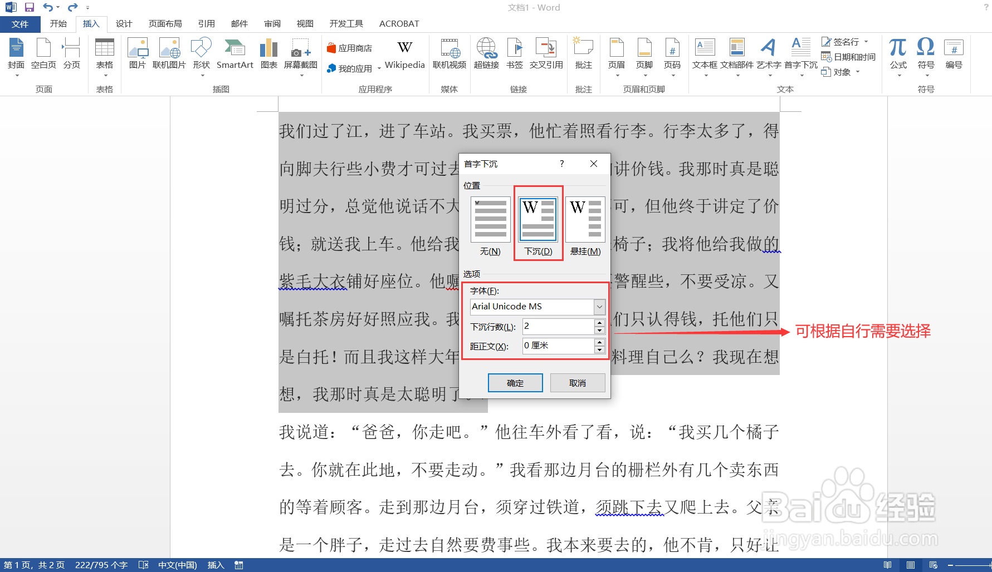992x572 pixels.
Task: Expand object (对象) dropdown arrow
Action: pyautogui.click(x=858, y=72)
